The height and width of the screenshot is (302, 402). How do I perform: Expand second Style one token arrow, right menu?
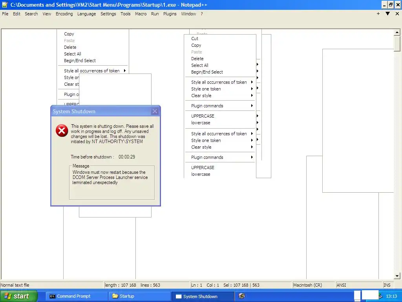(252, 140)
